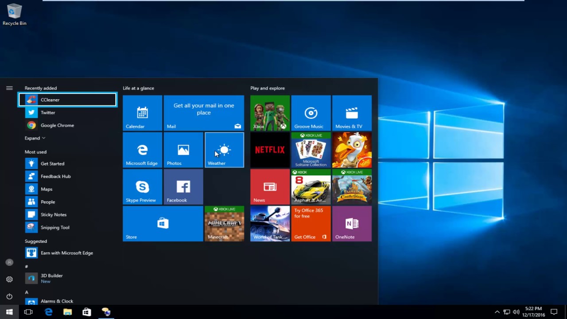Viewport: 567px width, 319px height.
Task: Open Alarms & Clock entry
Action: [x=67, y=301]
